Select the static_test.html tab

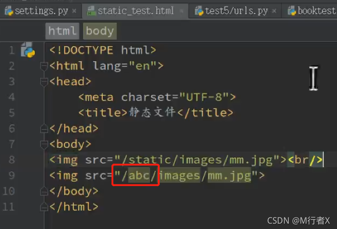(135, 11)
